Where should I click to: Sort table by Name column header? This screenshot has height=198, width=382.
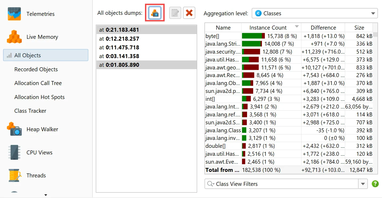(x=223, y=28)
